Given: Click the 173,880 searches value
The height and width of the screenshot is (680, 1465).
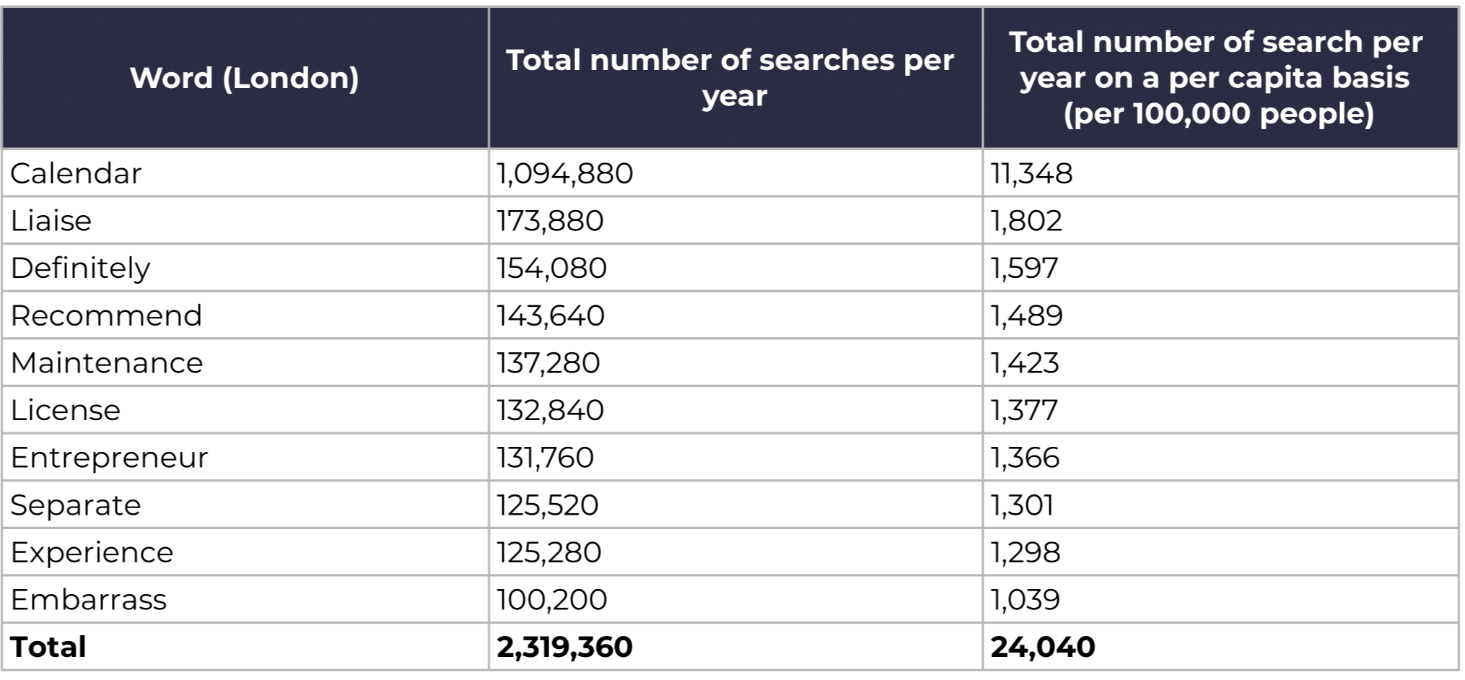Looking at the screenshot, I should point(550,221).
